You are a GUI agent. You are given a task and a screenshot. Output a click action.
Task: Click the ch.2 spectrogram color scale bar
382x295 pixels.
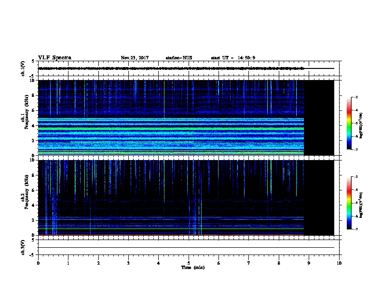tap(349, 203)
